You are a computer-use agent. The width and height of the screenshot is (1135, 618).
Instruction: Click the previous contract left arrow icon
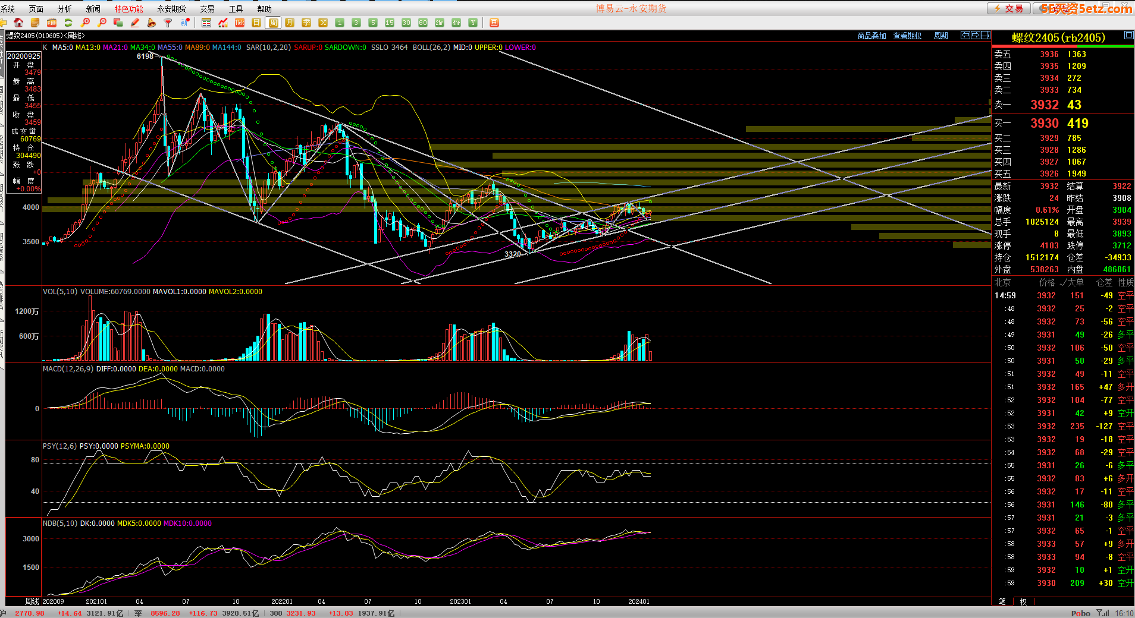click(965, 36)
